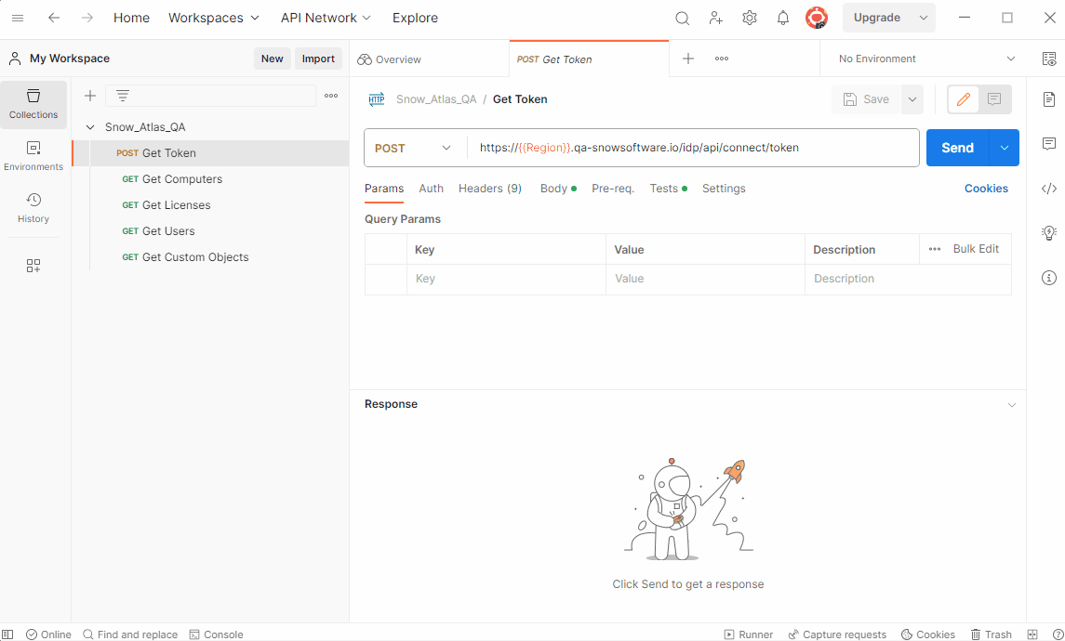
Task: Switch to the Pre-req. tab
Action: (613, 189)
